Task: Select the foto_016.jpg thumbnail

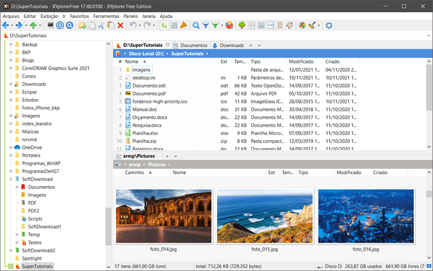Action: click(x=366, y=216)
